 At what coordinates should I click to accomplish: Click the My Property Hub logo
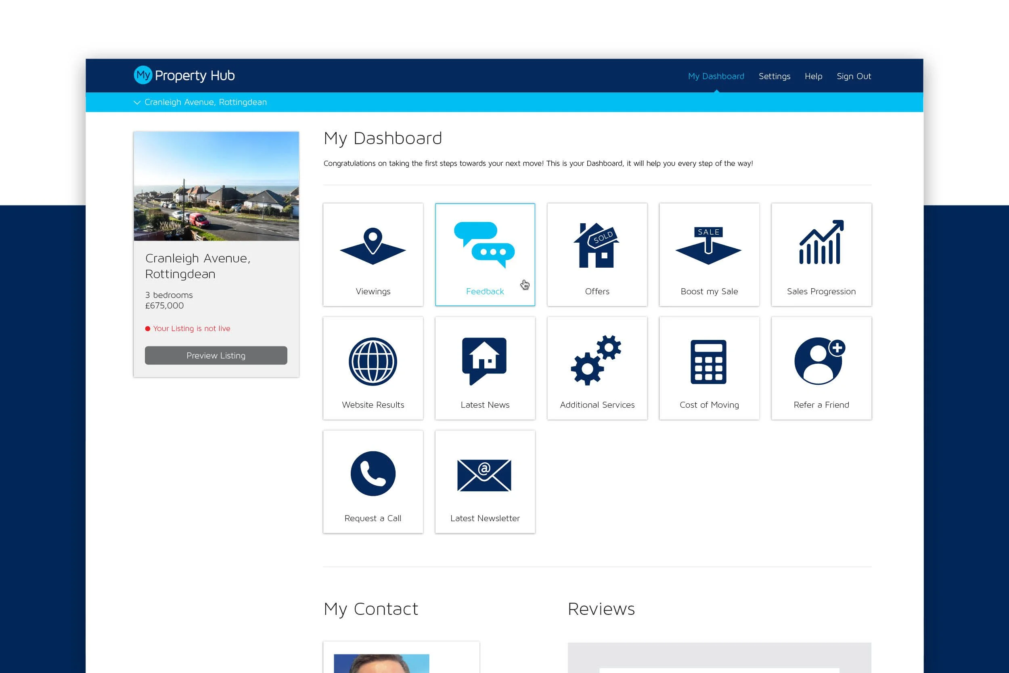[x=184, y=75]
